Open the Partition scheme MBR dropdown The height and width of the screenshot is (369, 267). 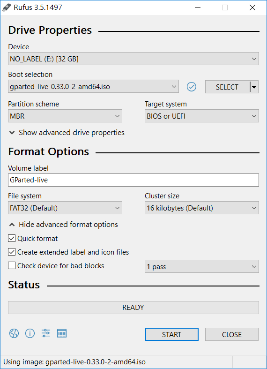click(x=65, y=116)
